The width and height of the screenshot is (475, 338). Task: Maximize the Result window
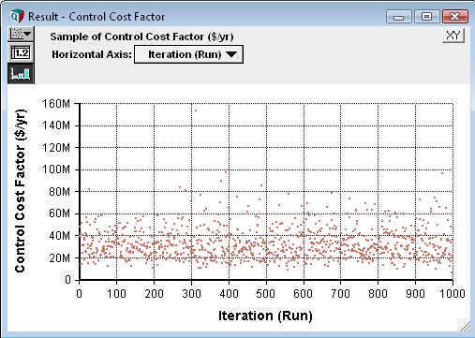pos(427,17)
